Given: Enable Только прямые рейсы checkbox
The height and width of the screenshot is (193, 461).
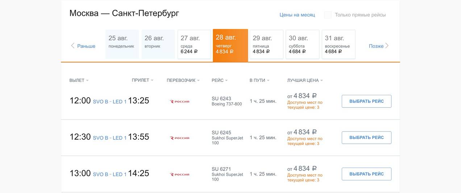Looking at the screenshot, I should coord(328,15).
